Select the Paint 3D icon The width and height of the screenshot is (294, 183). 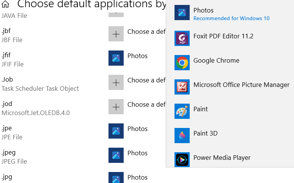[182, 136]
